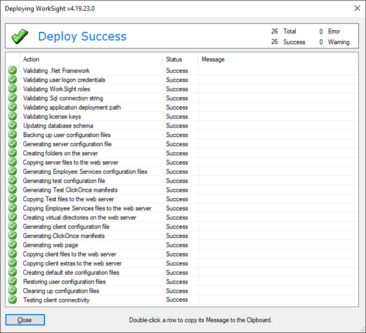Click success icon for Creating folders on the server
Image resolution: width=366 pixels, height=333 pixels.
[12, 153]
